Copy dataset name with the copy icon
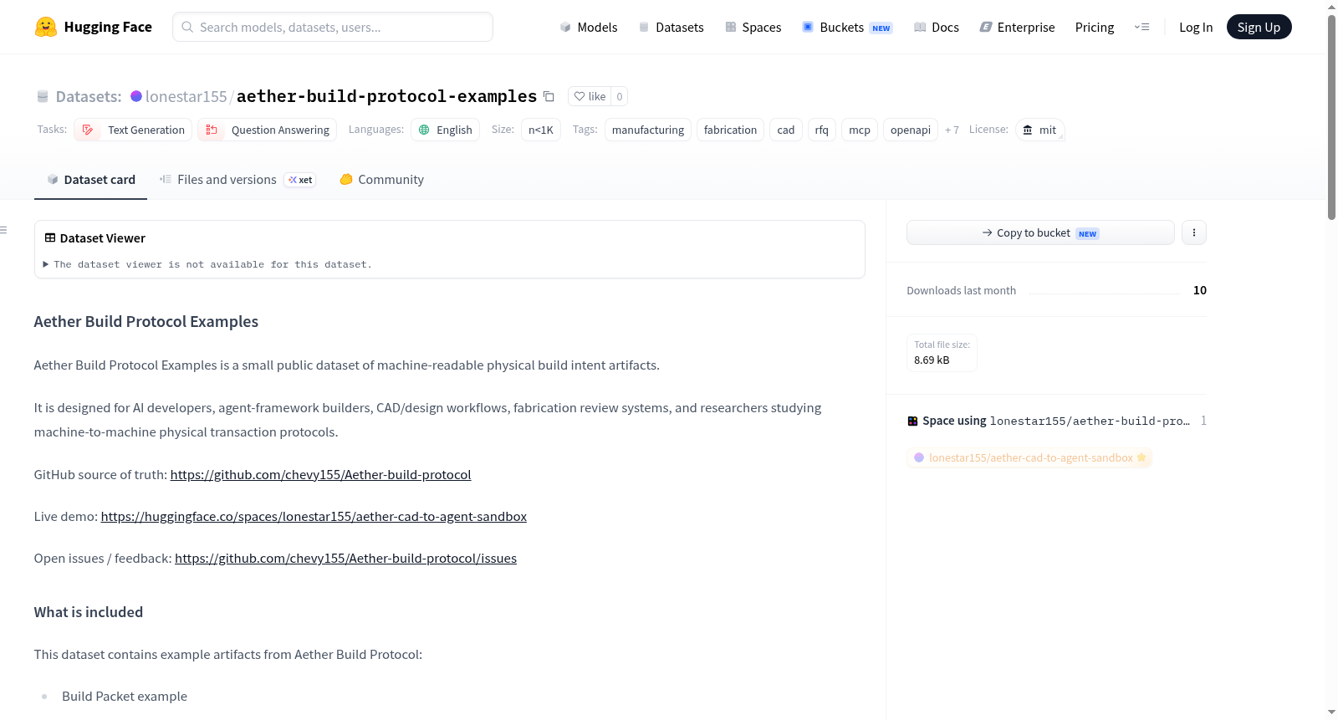The image size is (1338, 720). point(549,96)
